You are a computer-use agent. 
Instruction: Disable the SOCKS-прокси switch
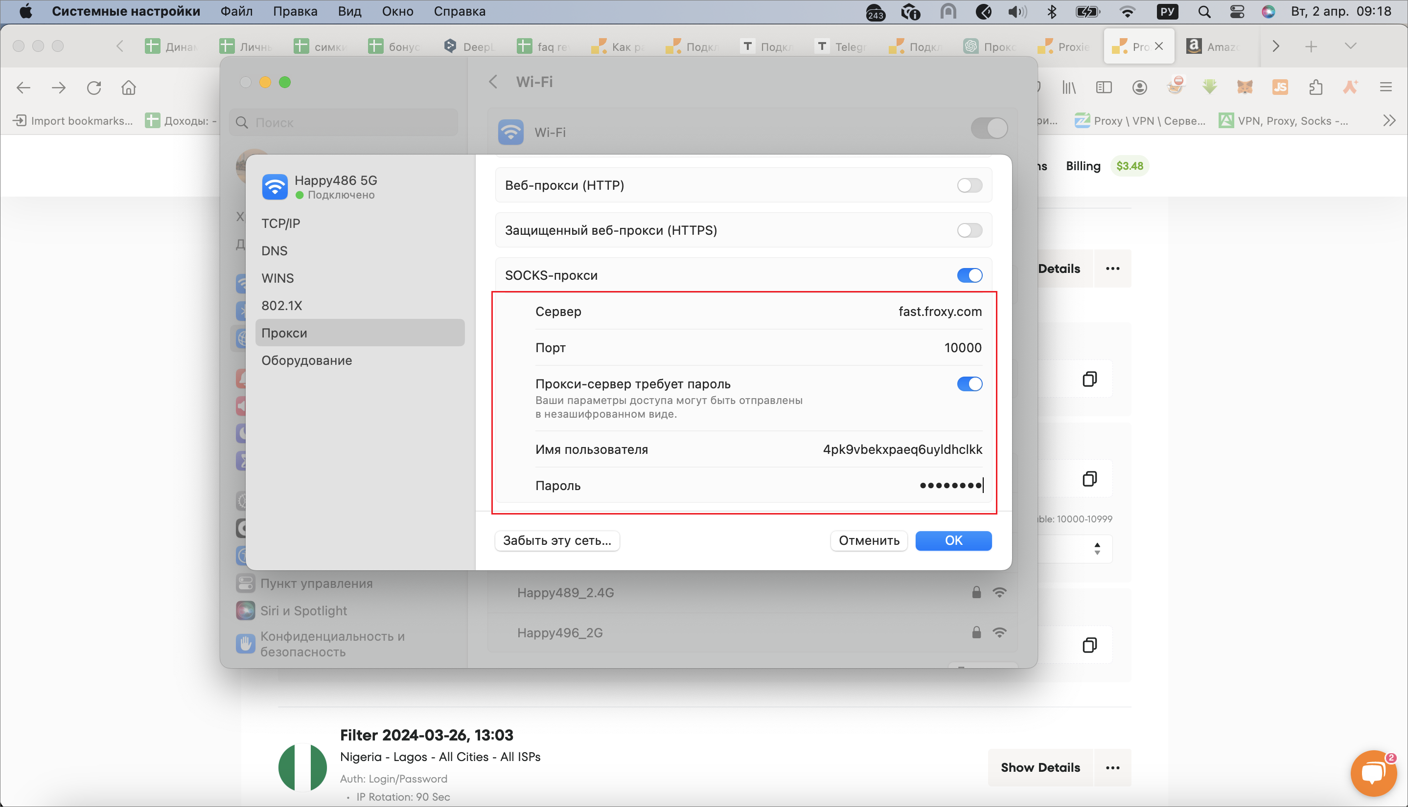969,275
